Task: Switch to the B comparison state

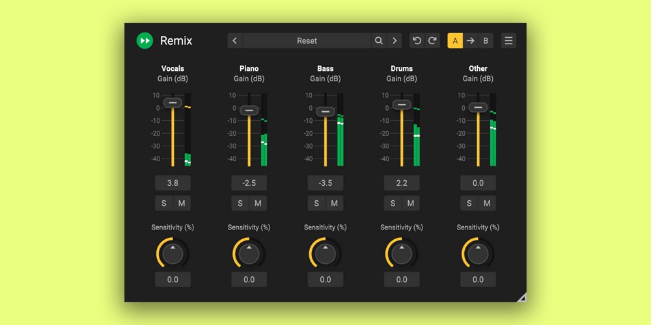Action: tap(486, 41)
